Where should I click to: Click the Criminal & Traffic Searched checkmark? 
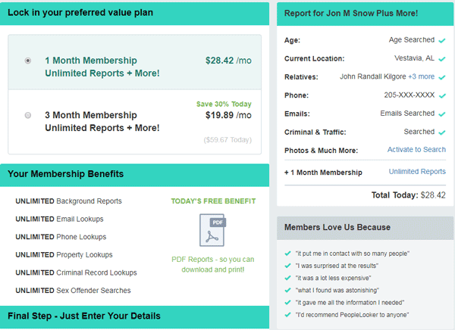click(441, 132)
